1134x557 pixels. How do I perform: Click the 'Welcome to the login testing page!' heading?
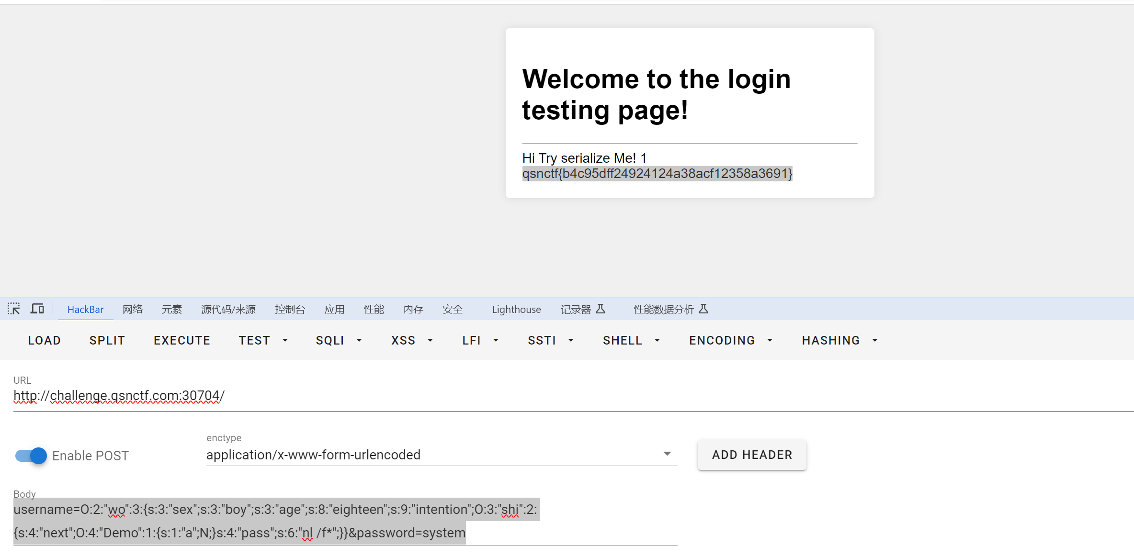tap(656, 94)
